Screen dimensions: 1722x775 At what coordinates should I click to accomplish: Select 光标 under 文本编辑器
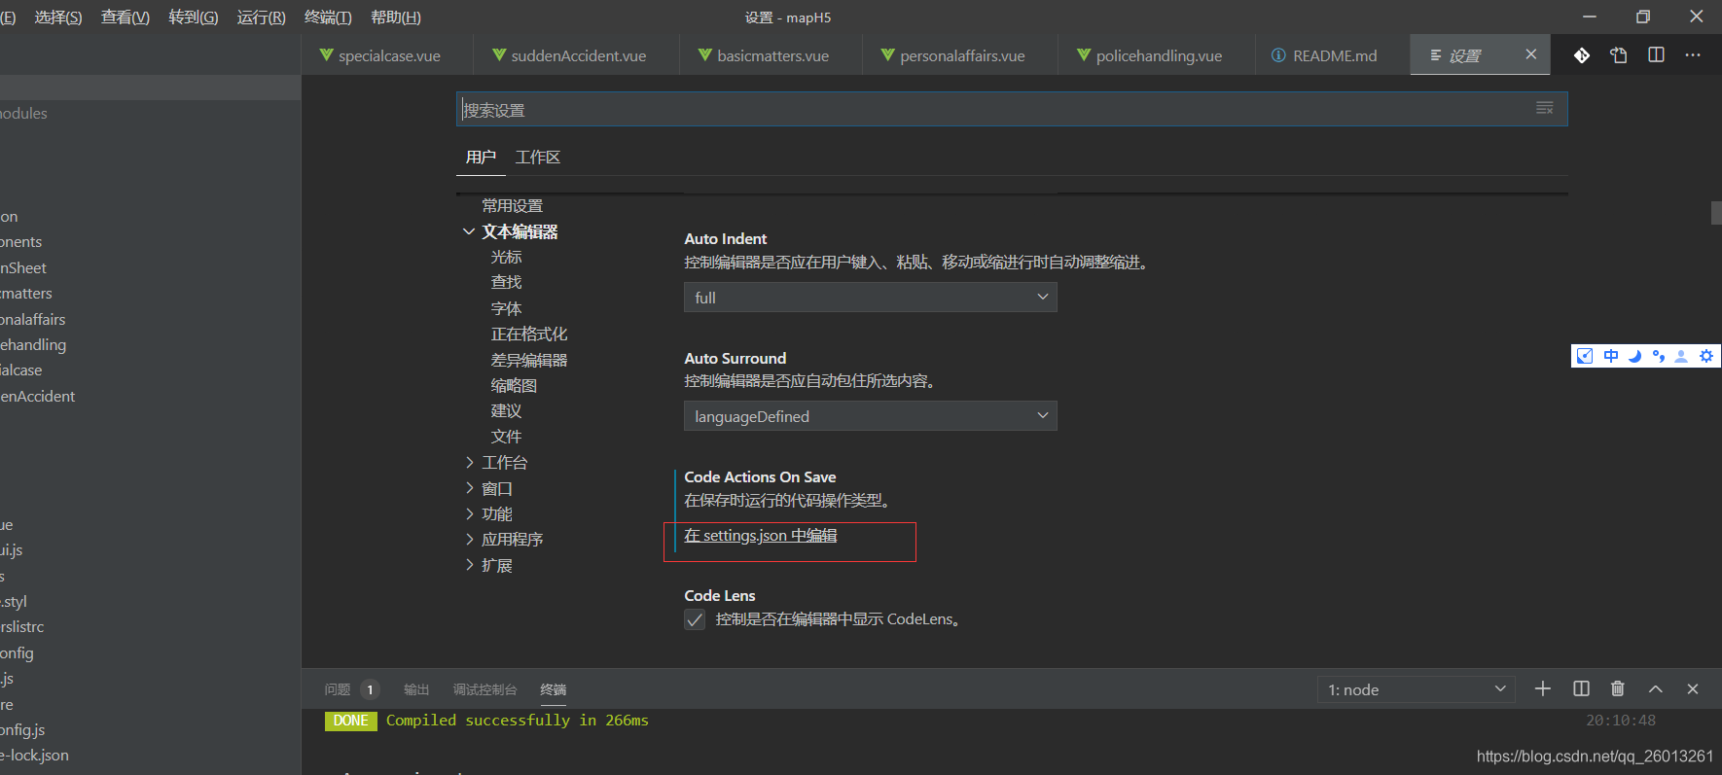pyautogui.click(x=506, y=257)
